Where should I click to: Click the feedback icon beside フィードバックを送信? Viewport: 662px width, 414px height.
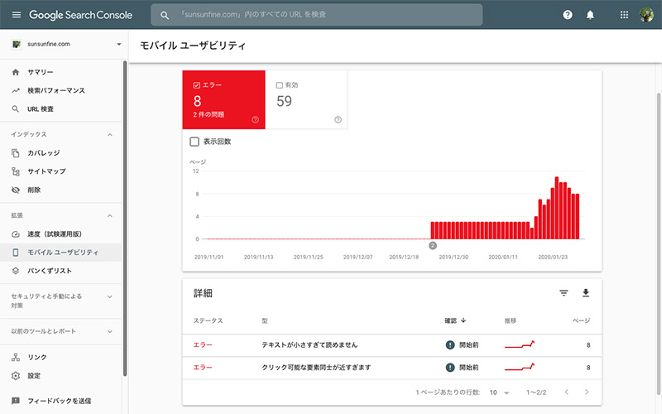pyautogui.click(x=16, y=401)
